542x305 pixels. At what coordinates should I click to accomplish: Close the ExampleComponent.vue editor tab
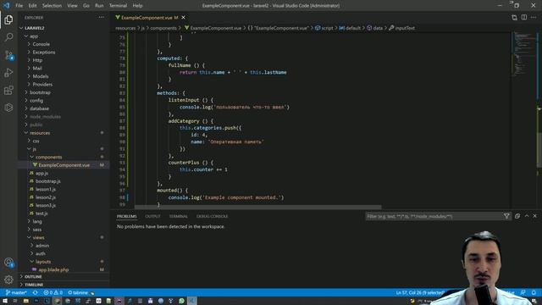point(184,17)
